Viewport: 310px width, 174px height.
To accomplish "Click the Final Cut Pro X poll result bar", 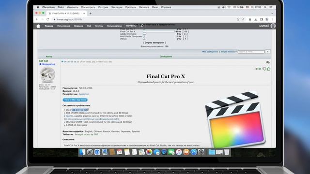I will tap(159, 31).
